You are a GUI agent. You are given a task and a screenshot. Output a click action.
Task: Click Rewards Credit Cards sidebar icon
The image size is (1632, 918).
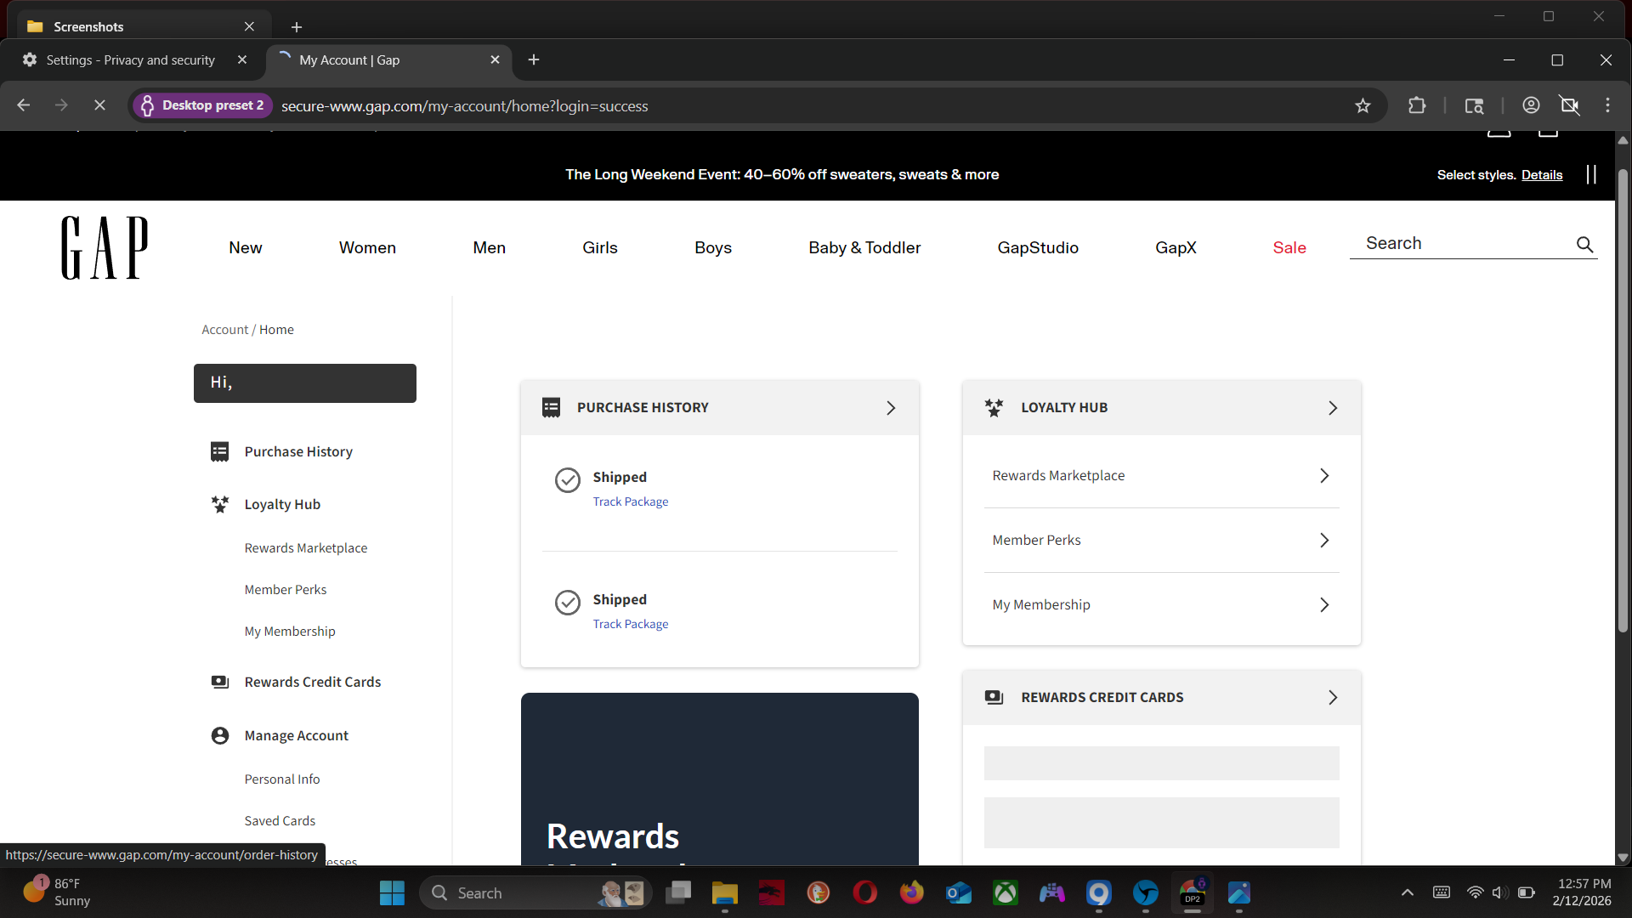click(219, 682)
